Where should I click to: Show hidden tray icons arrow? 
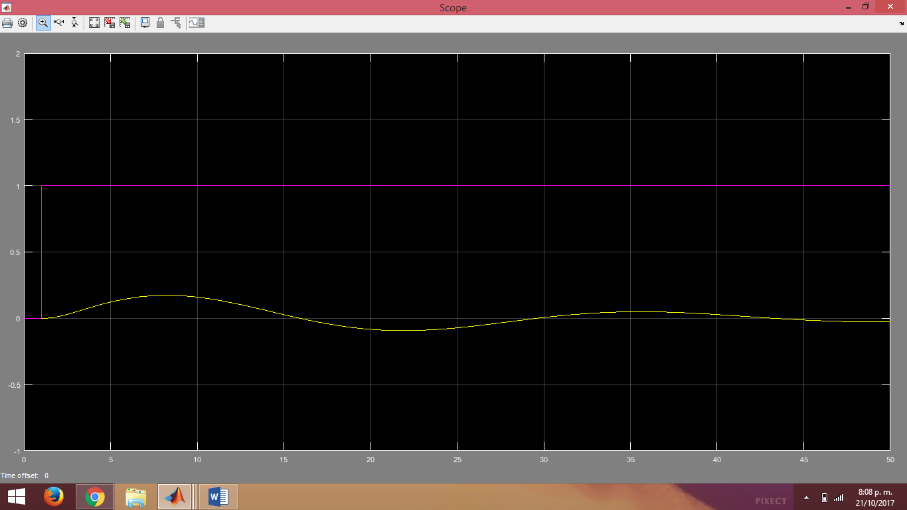[807, 497]
